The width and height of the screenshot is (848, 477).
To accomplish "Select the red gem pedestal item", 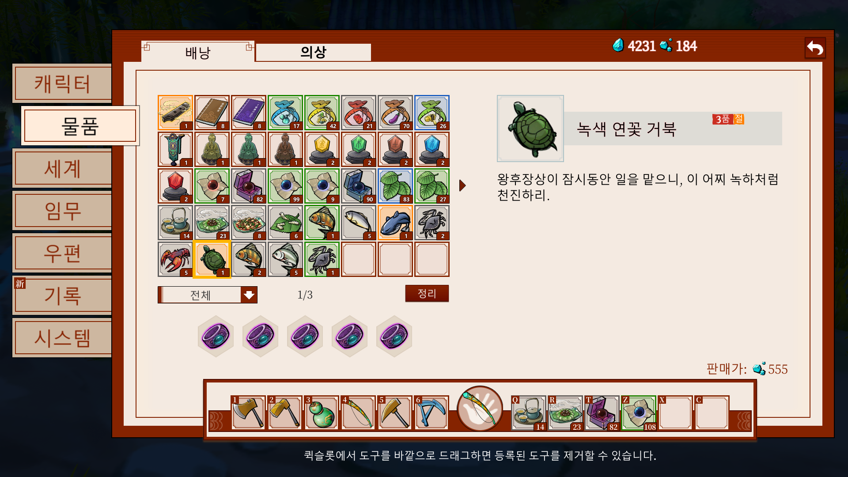I will 175,186.
